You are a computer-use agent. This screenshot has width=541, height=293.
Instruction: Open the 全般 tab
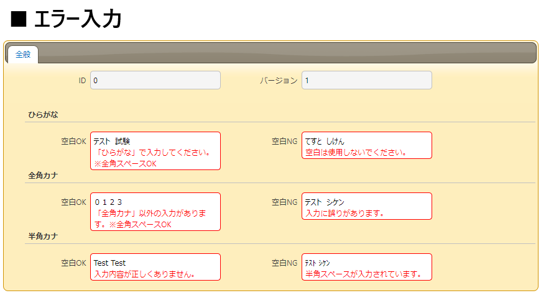pos(23,55)
